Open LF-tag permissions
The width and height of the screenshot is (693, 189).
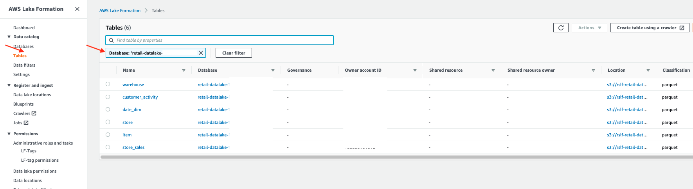(40, 160)
